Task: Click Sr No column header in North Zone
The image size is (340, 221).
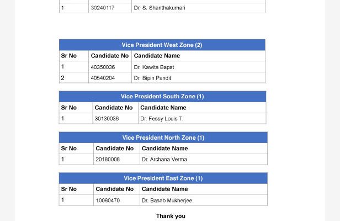Action: (x=69, y=149)
